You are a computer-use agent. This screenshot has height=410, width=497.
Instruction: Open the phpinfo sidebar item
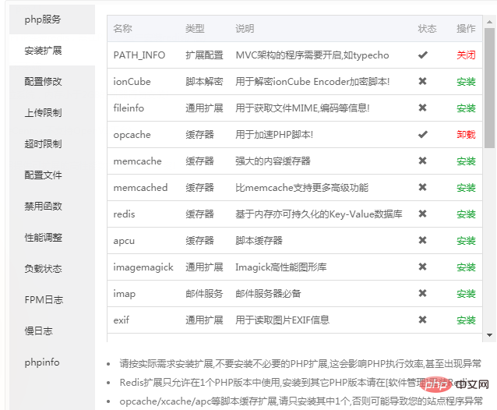click(x=42, y=362)
